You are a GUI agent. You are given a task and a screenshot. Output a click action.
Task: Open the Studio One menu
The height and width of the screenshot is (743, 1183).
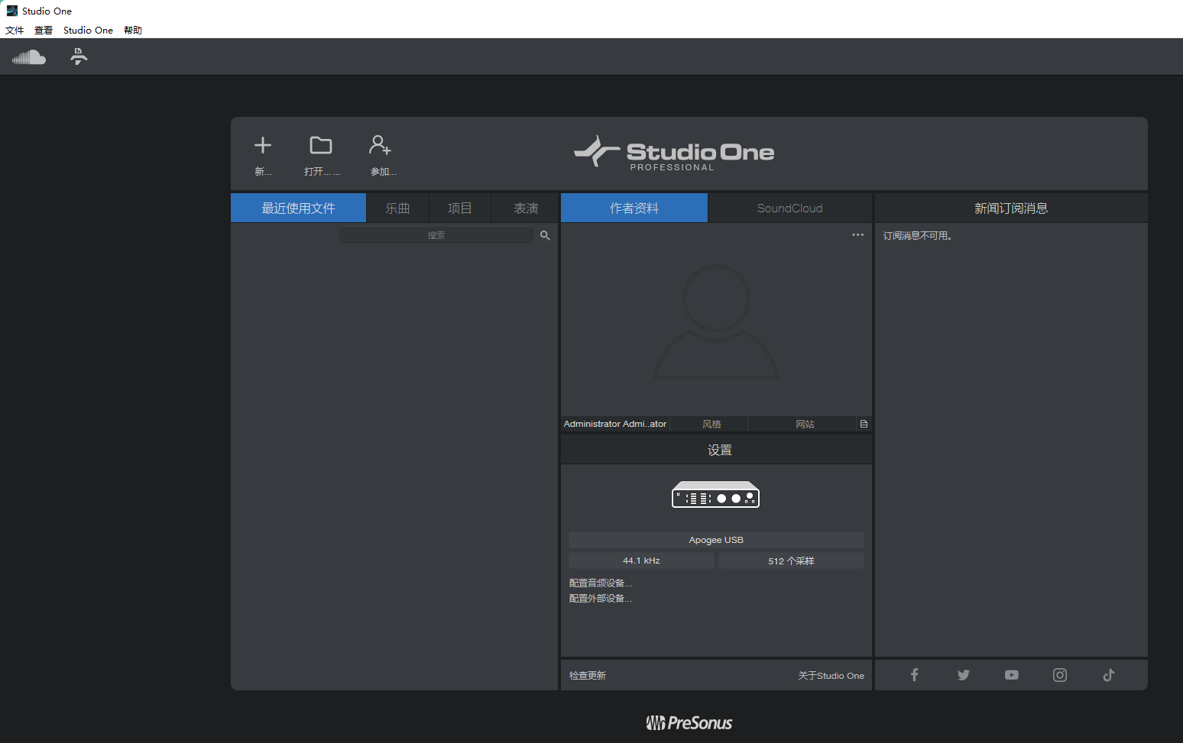[88, 31]
